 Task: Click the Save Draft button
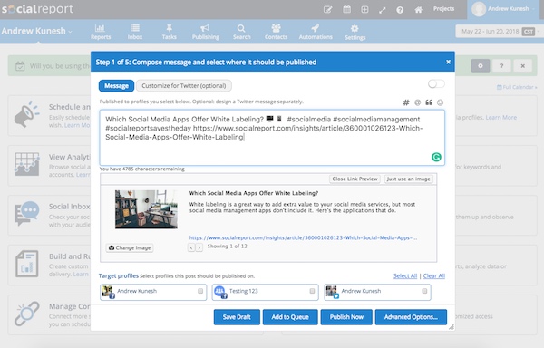[x=237, y=317]
